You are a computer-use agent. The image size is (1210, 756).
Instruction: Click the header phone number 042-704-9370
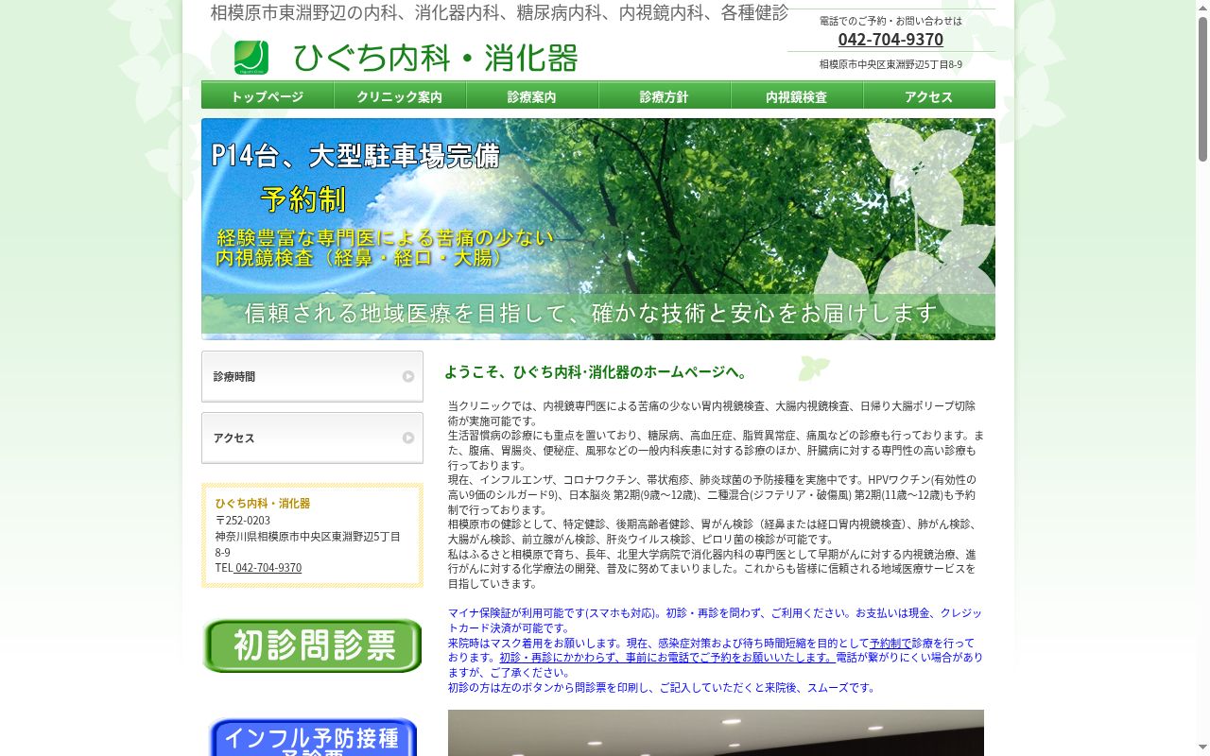tap(890, 39)
